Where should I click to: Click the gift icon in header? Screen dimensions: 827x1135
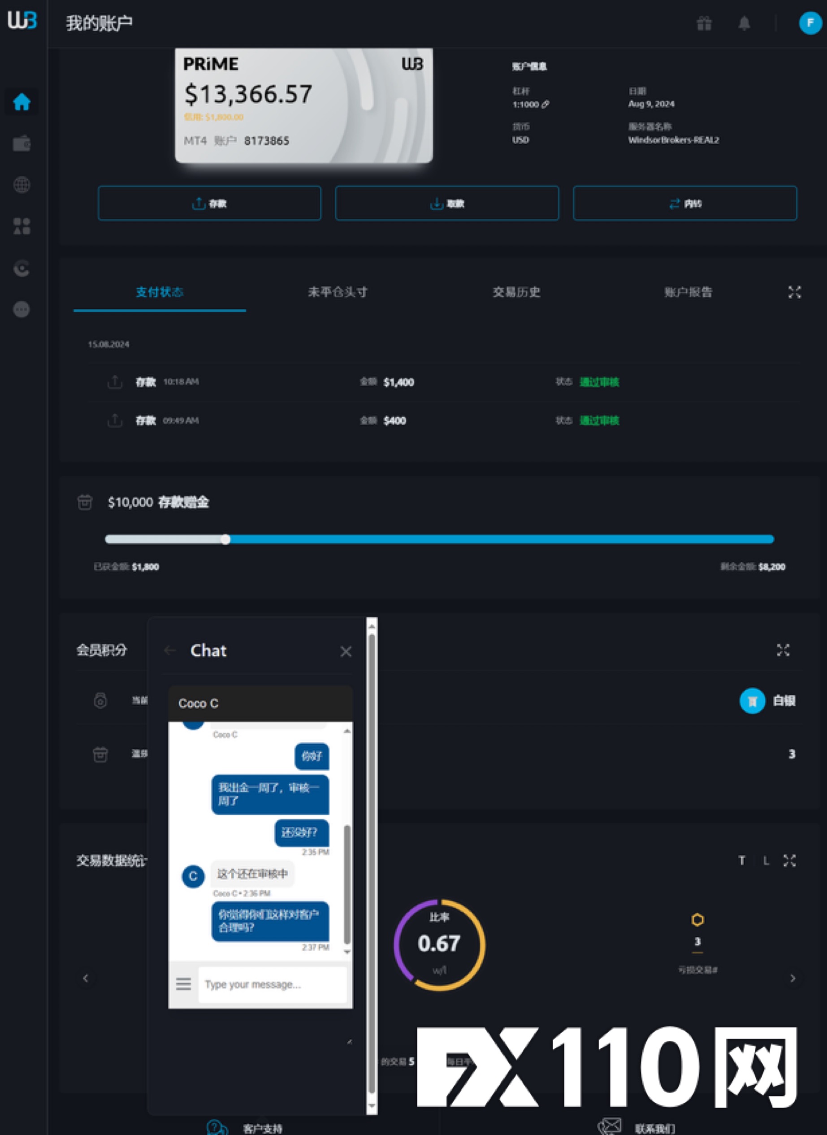(704, 23)
